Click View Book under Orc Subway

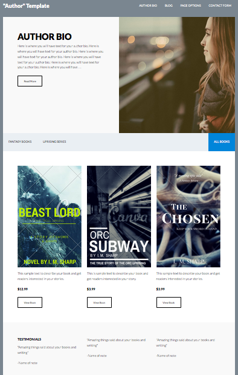tap(99, 302)
